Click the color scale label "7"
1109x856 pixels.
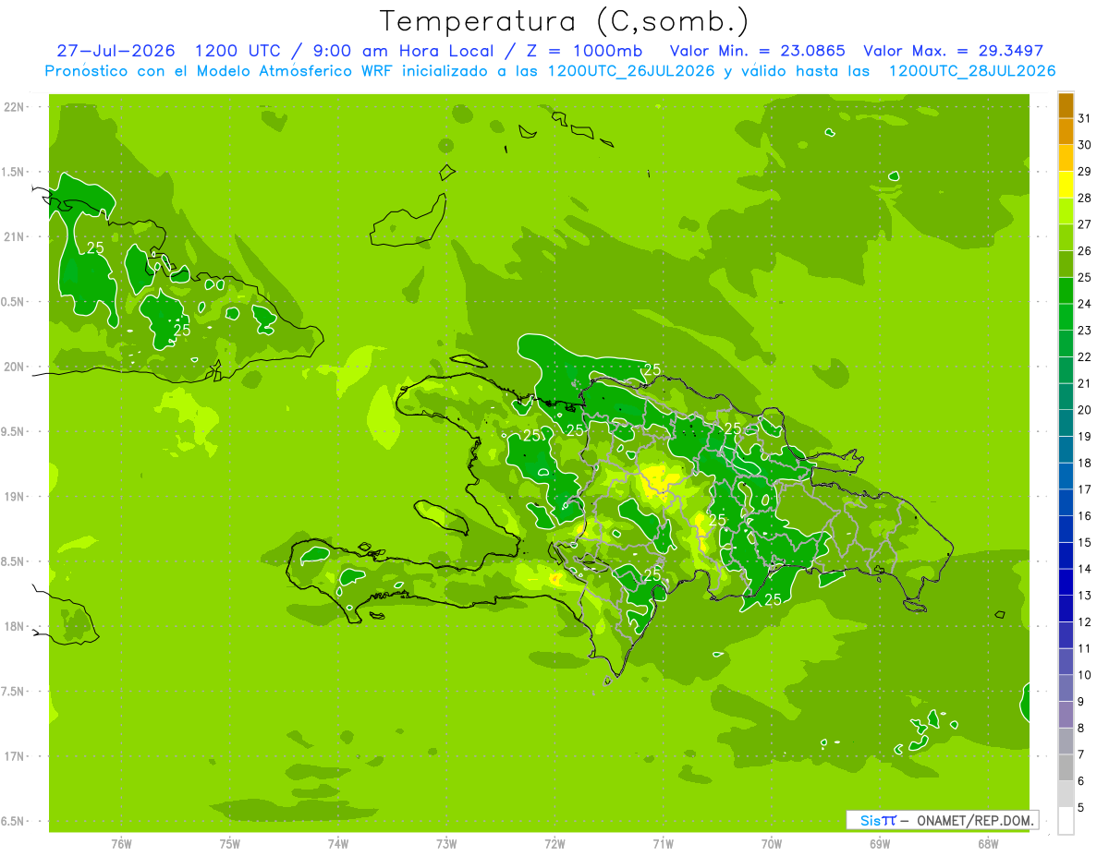click(x=1081, y=754)
